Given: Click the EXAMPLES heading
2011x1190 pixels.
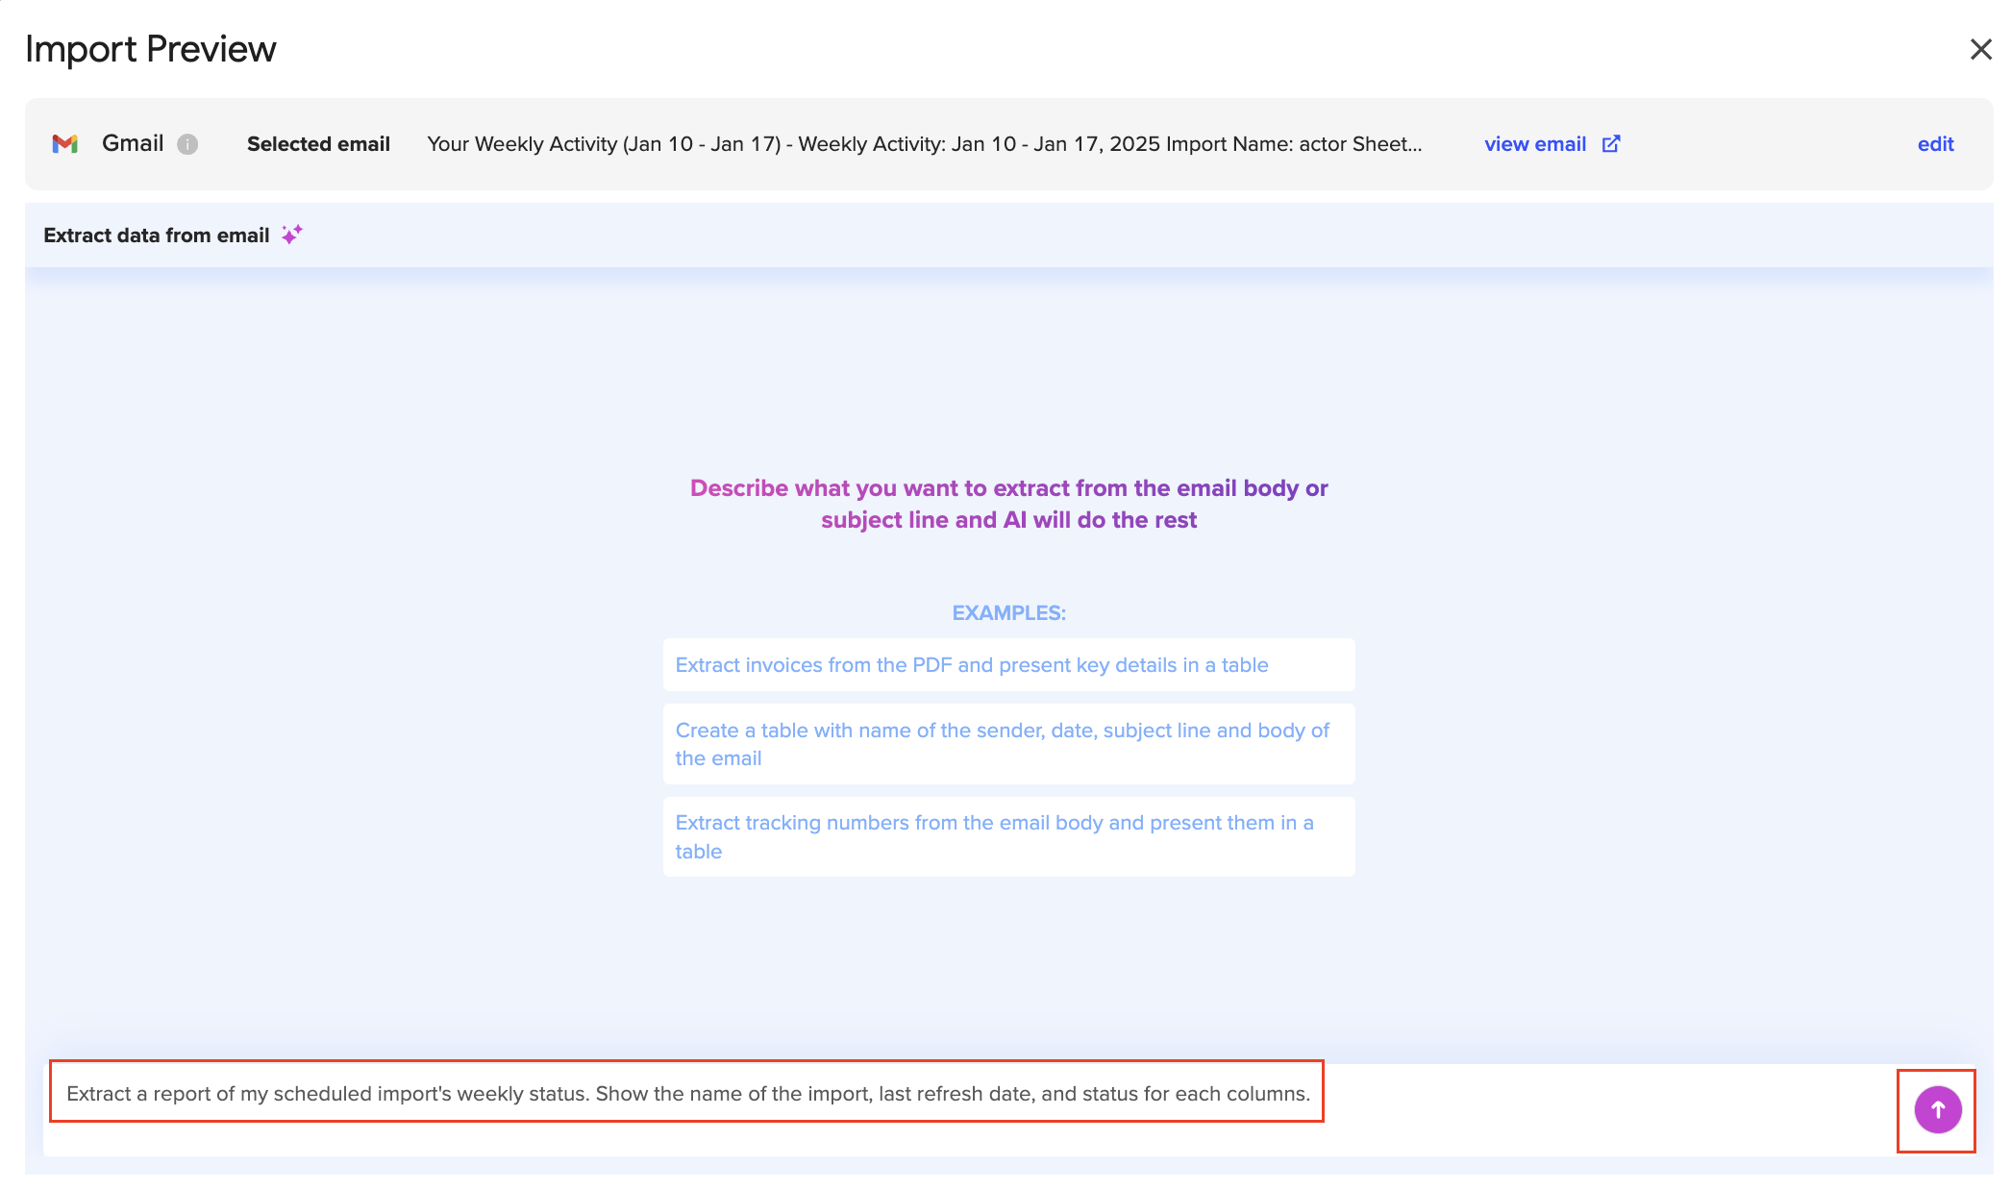Looking at the screenshot, I should (1008, 613).
